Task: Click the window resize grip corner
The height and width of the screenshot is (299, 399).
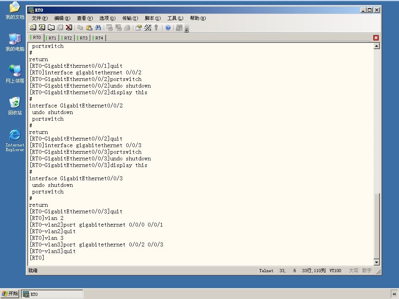Action: (378, 272)
